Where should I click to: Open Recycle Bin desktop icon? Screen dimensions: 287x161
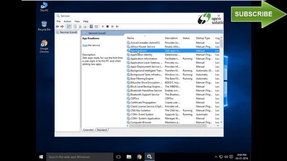44,26
